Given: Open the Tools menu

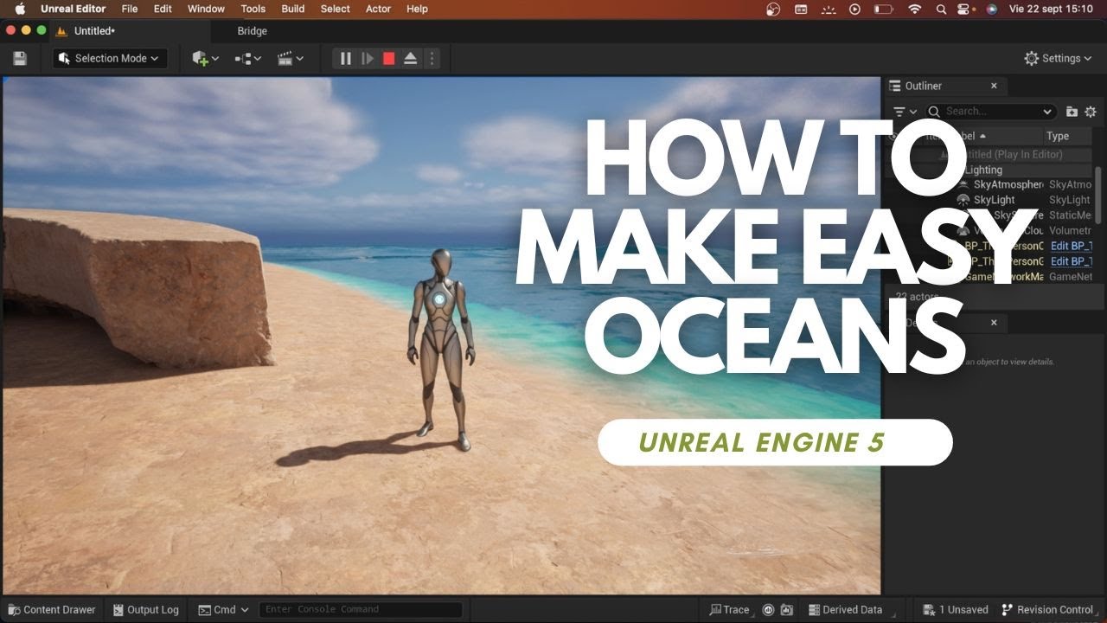Looking at the screenshot, I should pos(253,9).
